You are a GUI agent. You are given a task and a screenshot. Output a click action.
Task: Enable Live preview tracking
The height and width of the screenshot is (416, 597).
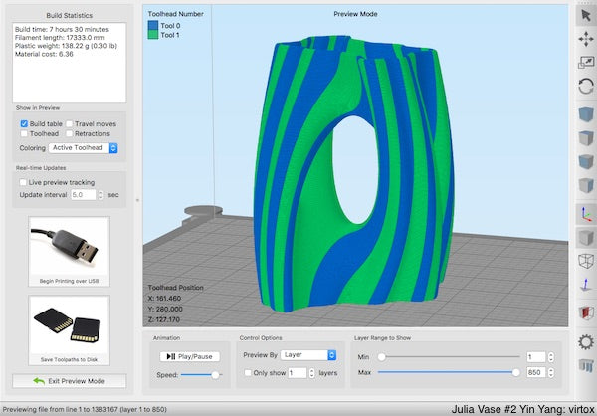pos(24,183)
